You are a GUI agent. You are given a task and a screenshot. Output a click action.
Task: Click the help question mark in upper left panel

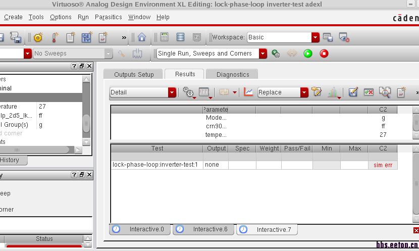pyautogui.click(x=74, y=66)
